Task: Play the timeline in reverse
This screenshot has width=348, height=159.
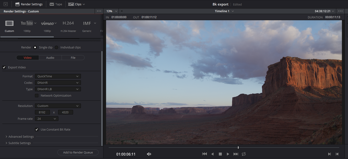Action: pyautogui.click(x=212, y=154)
